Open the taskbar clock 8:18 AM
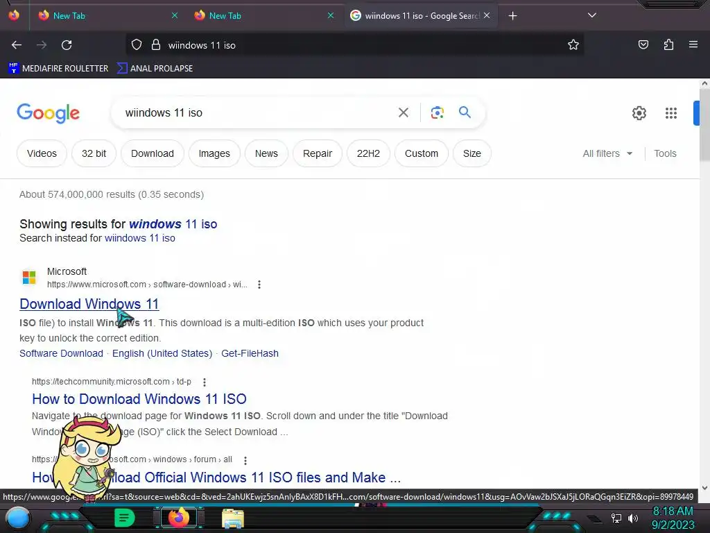 click(673, 511)
